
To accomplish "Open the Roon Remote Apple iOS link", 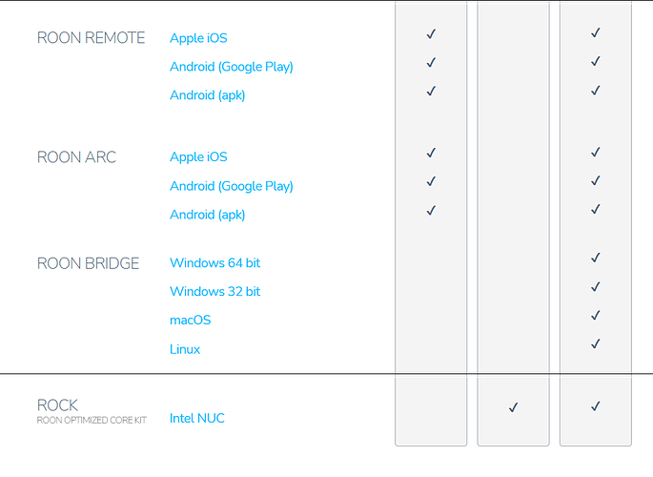I will tap(198, 38).
